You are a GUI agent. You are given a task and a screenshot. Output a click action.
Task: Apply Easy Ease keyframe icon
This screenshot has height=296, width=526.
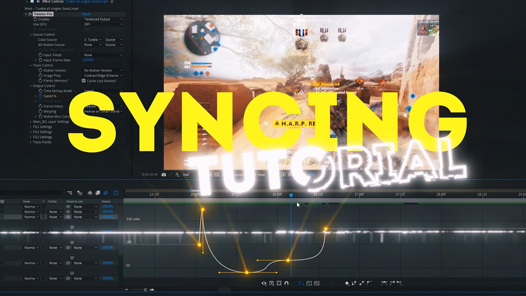click(384, 283)
